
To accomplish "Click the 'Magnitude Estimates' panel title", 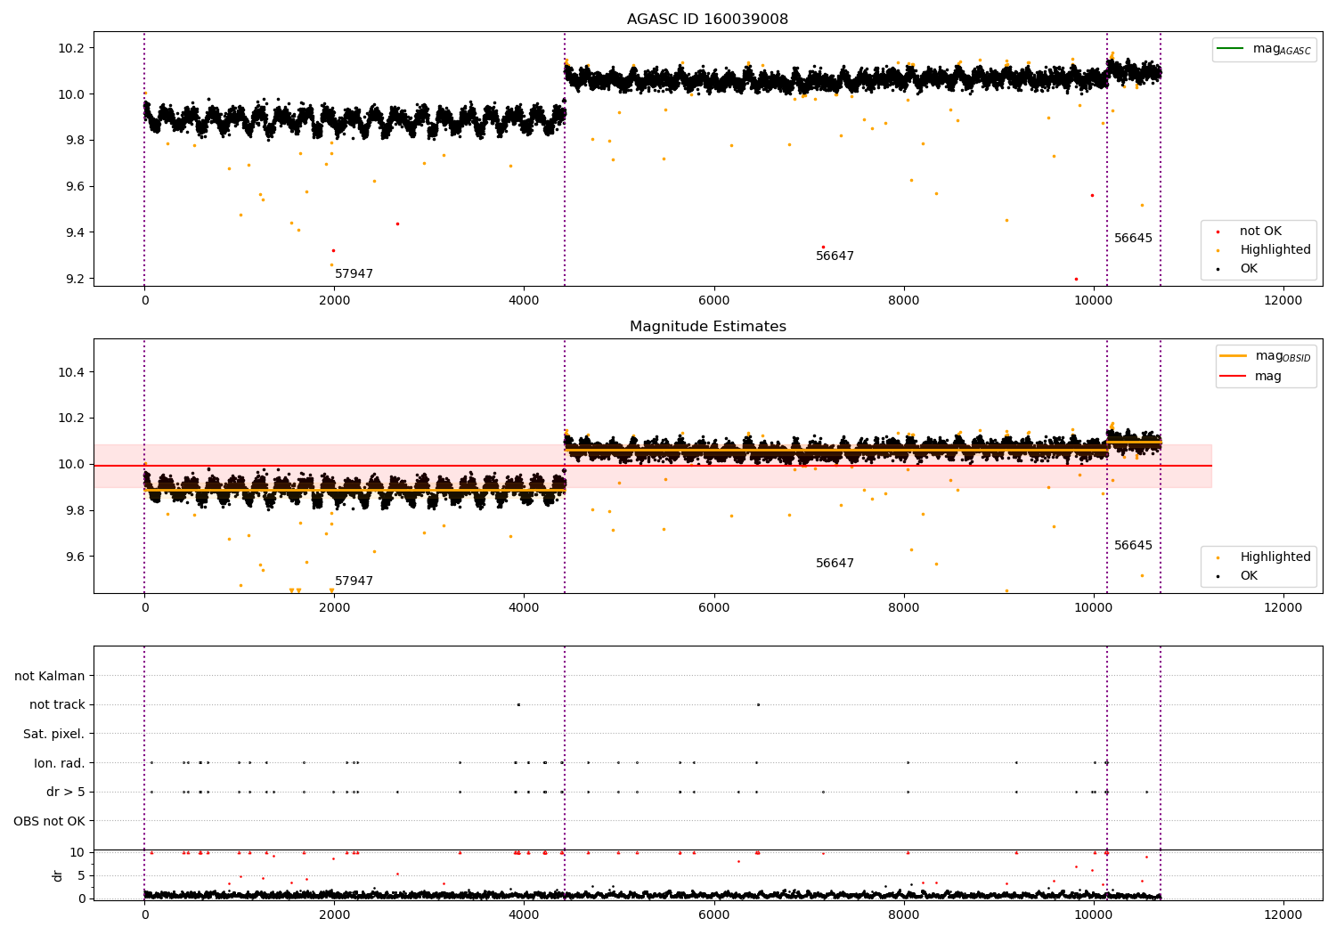I will point(708,327).
